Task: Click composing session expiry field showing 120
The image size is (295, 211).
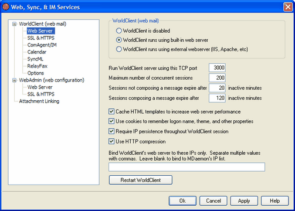Action: [217, 98]
